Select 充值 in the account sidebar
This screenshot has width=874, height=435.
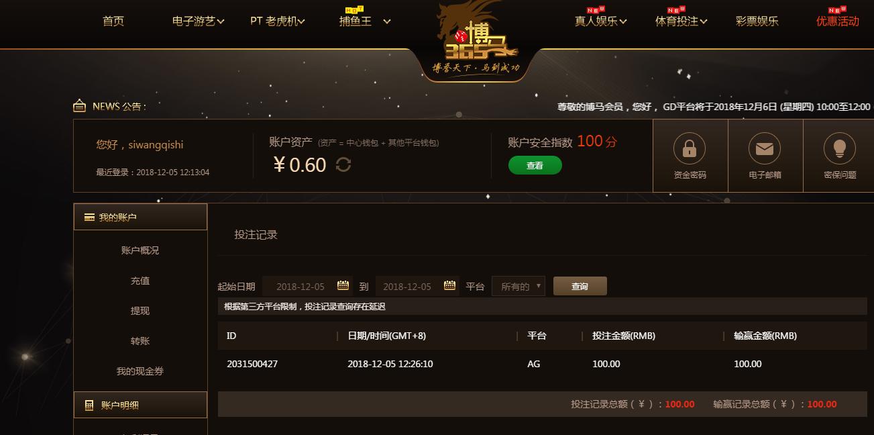click(140, 281)
